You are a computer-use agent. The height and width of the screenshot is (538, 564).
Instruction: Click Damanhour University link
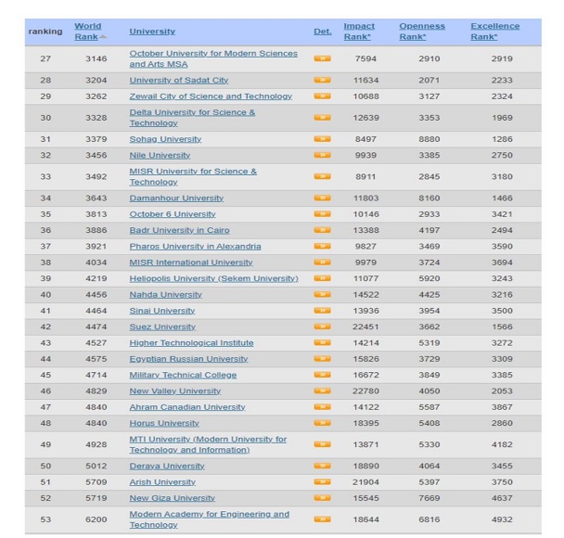click(176, 199)
